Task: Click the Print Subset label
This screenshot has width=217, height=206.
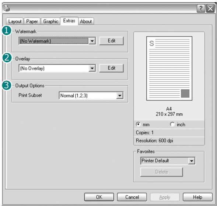Action: pos(30,95)
